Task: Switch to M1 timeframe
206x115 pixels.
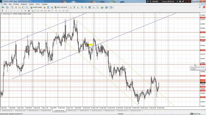Action: pyautogui.click(x=38, y=11)
